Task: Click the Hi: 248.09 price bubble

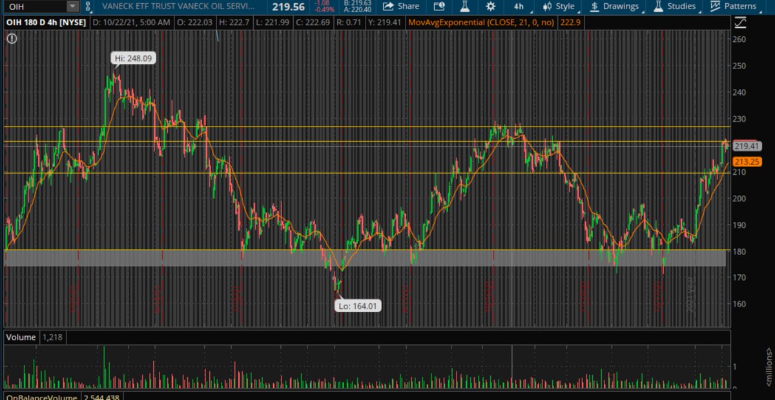Action: click(134, 58)
